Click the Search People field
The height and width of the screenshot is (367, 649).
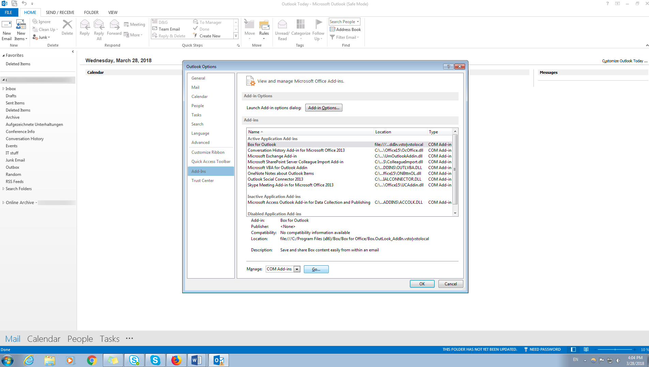(x=344, y=22)
